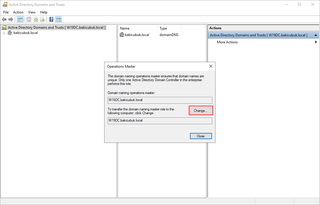Click the Type column header

click(x=169, y=28)
